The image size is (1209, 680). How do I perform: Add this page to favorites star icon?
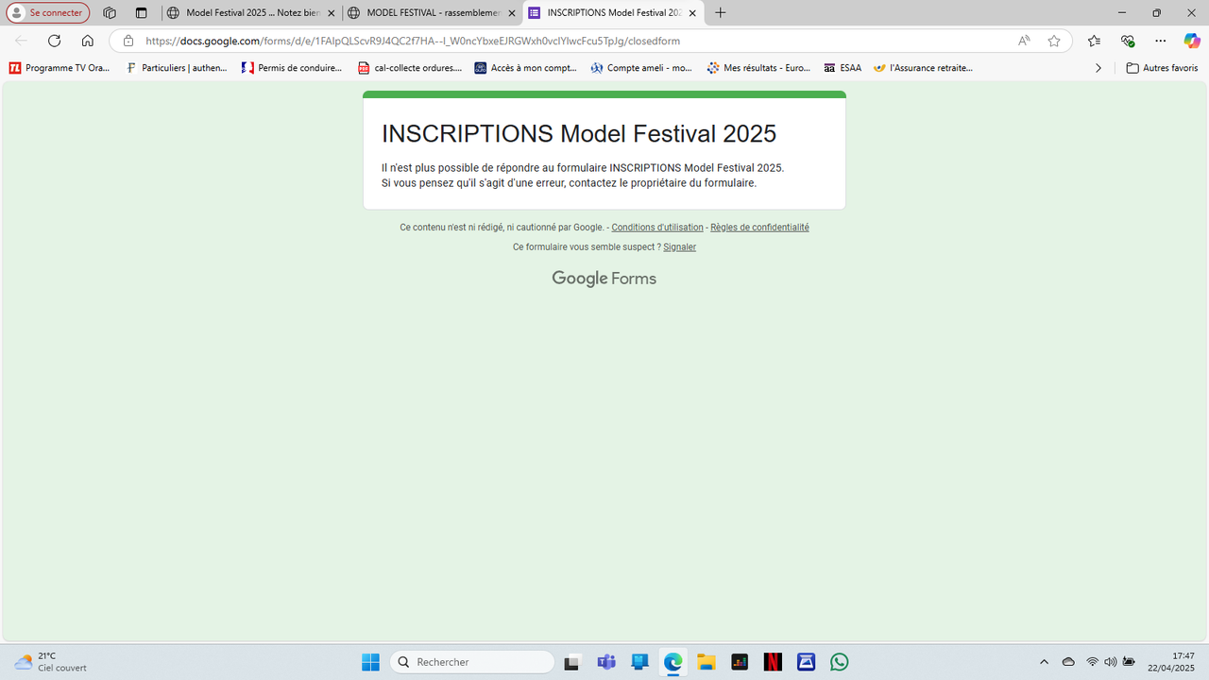(1054, 41)
